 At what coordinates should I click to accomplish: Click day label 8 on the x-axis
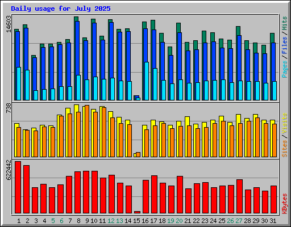coord(78,221)
